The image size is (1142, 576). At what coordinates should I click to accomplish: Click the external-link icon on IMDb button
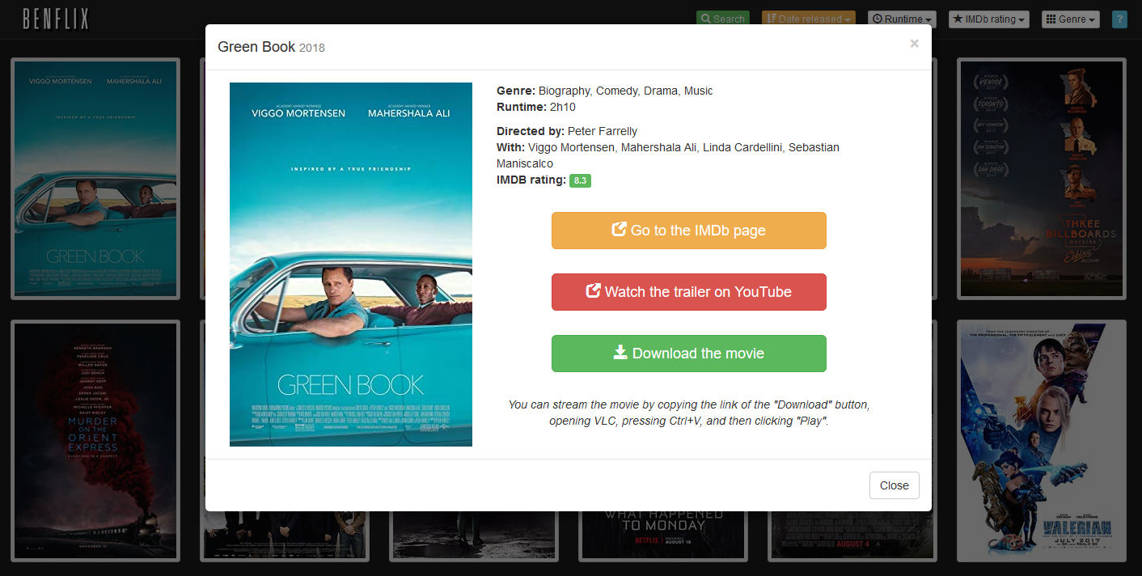(x=620, y=230)
